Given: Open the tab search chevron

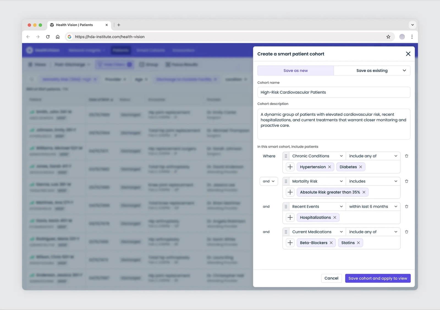Looking at the screenshot, I should 413,25.
